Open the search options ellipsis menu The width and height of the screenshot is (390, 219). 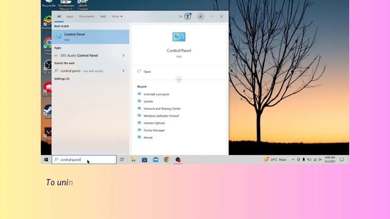[212, 16]
